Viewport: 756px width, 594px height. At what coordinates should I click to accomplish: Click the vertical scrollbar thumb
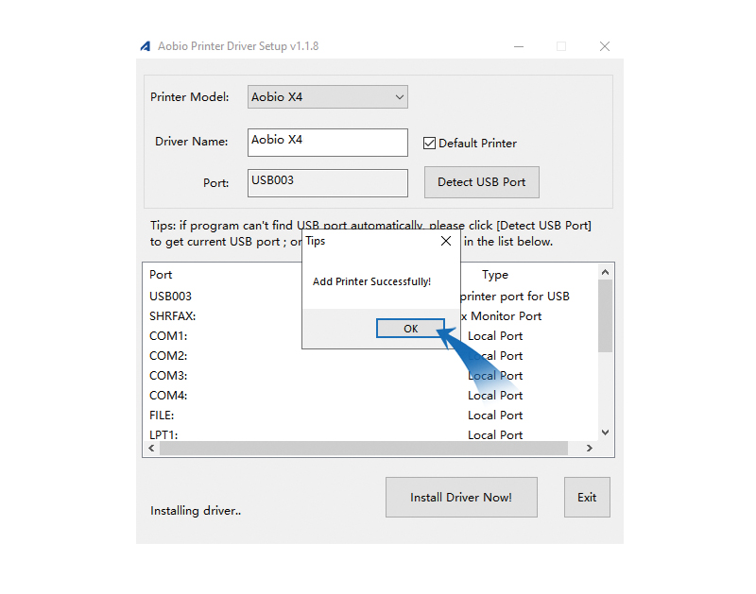605,316
